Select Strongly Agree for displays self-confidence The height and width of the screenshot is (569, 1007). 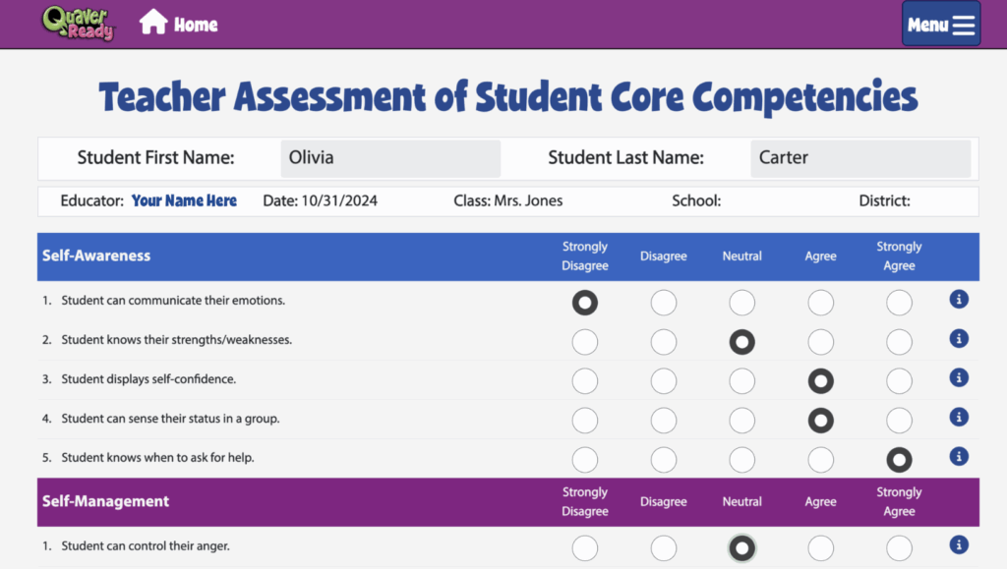899,380
